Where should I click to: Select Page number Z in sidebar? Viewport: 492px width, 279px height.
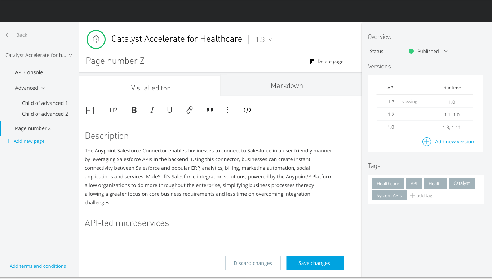(x=33, y=128)
